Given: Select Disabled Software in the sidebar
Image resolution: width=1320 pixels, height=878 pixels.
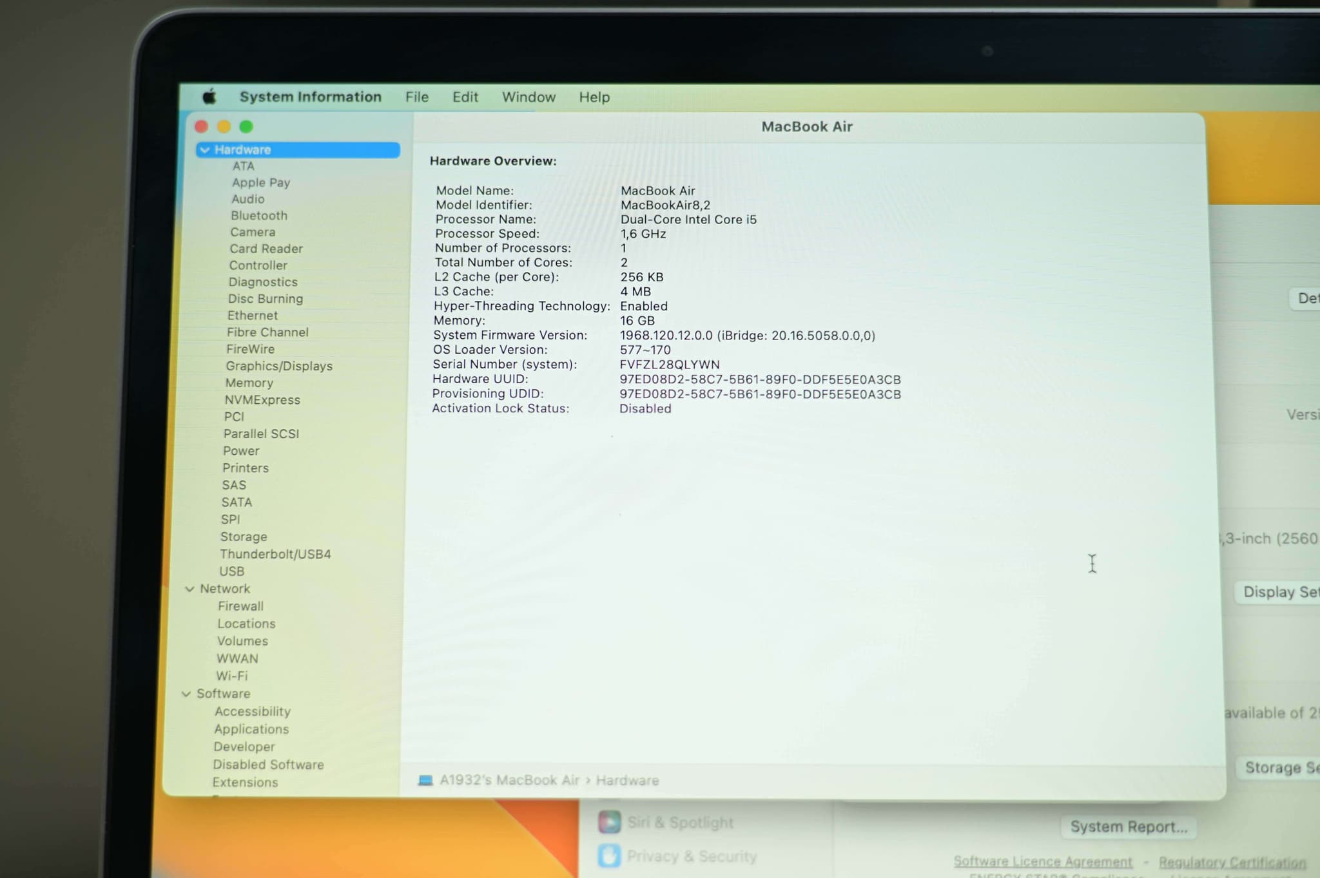Looking at the screenshot, I should click(268, 765).
